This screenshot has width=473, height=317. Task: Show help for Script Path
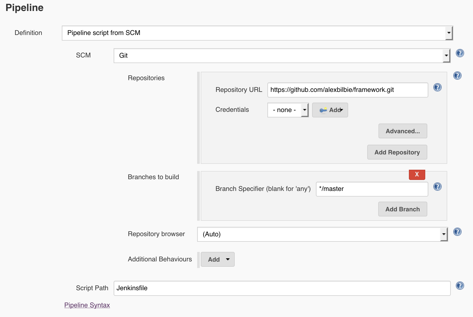point(460,286)
